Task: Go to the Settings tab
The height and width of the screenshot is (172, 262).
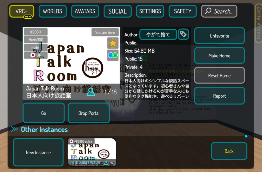Action: coord(150,11)
